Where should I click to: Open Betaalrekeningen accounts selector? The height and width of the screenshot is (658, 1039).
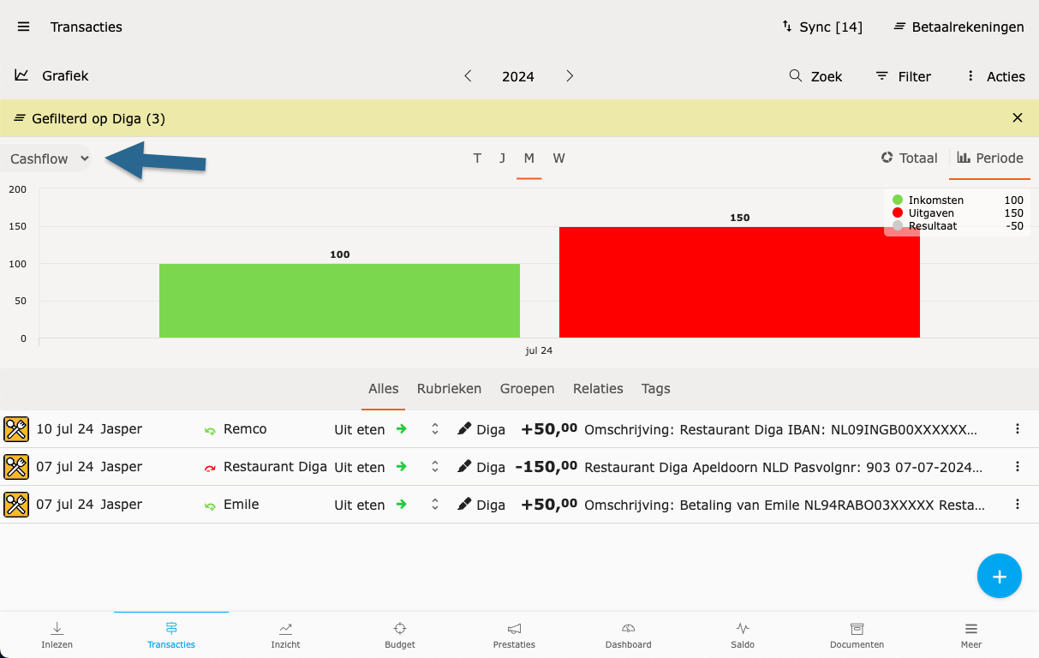pos(958,27)
